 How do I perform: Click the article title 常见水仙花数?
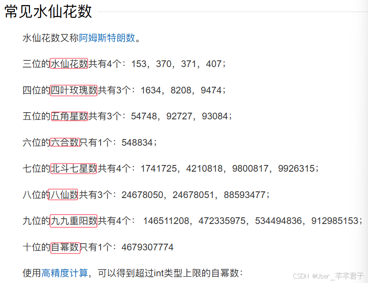(x=45, y=13)
